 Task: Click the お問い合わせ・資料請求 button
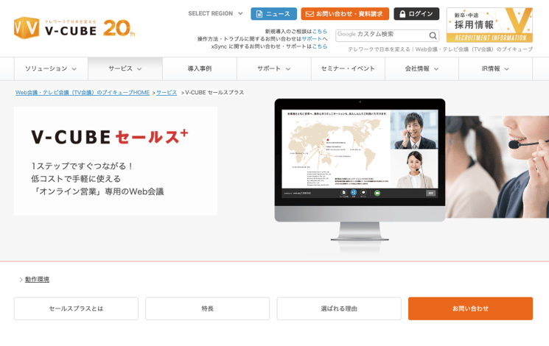pos(345,14)
